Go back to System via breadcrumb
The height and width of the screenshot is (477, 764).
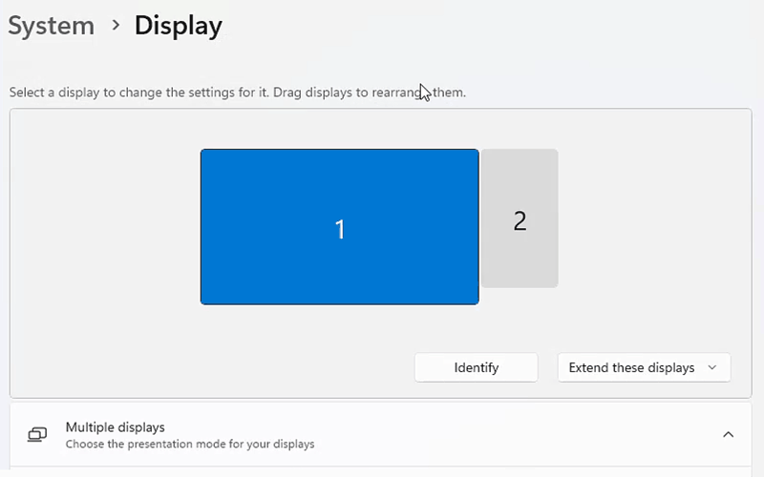click(x=52, y=26)
